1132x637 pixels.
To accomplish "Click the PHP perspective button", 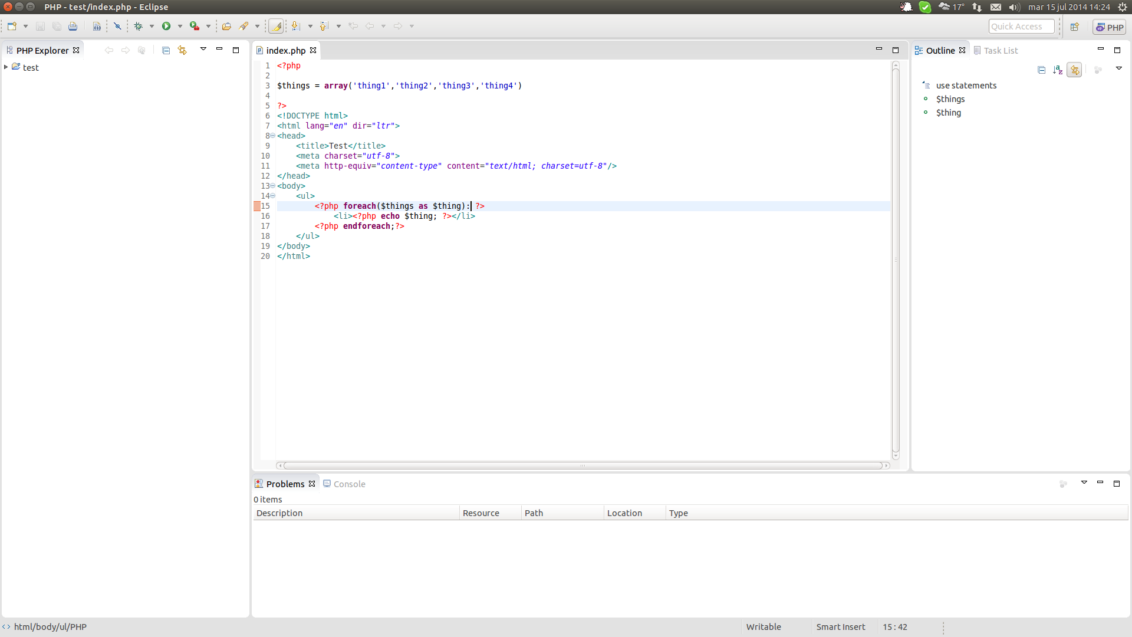I will click(1110, 27).
